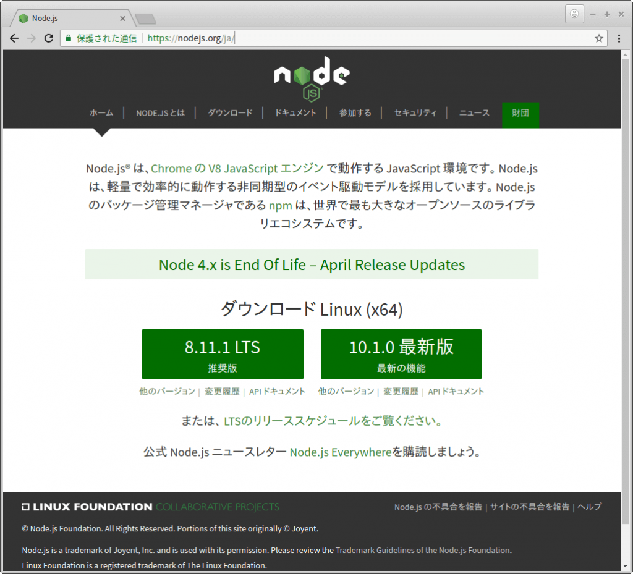Click the scrollbar down arrow
This screenshot has height=574, width=633.
(625, 567)
